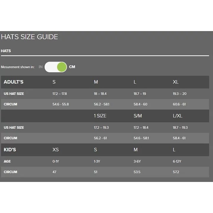Screen dimensions: 213x213
Task: Click the ADULT'S section header
Action: 14,82
